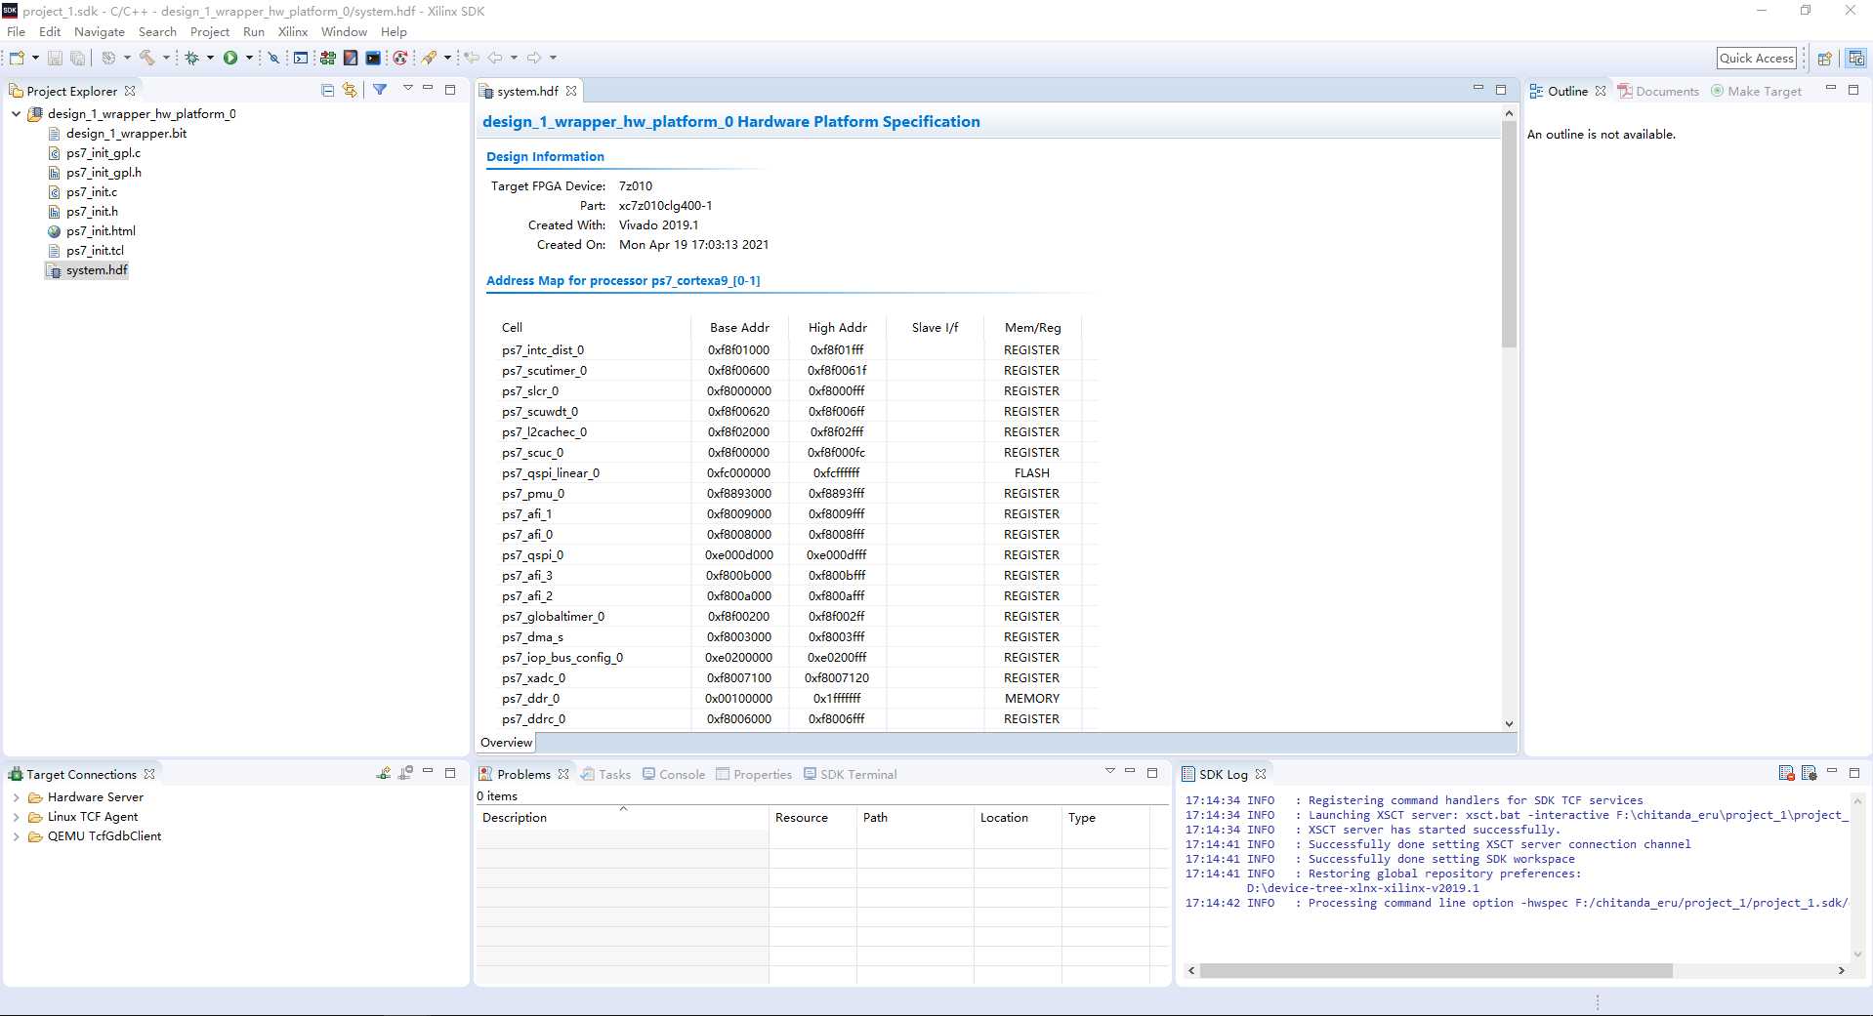Click the Location column header
Viewport: 1873px width, 1016px height.
(x=1018, y=818)
